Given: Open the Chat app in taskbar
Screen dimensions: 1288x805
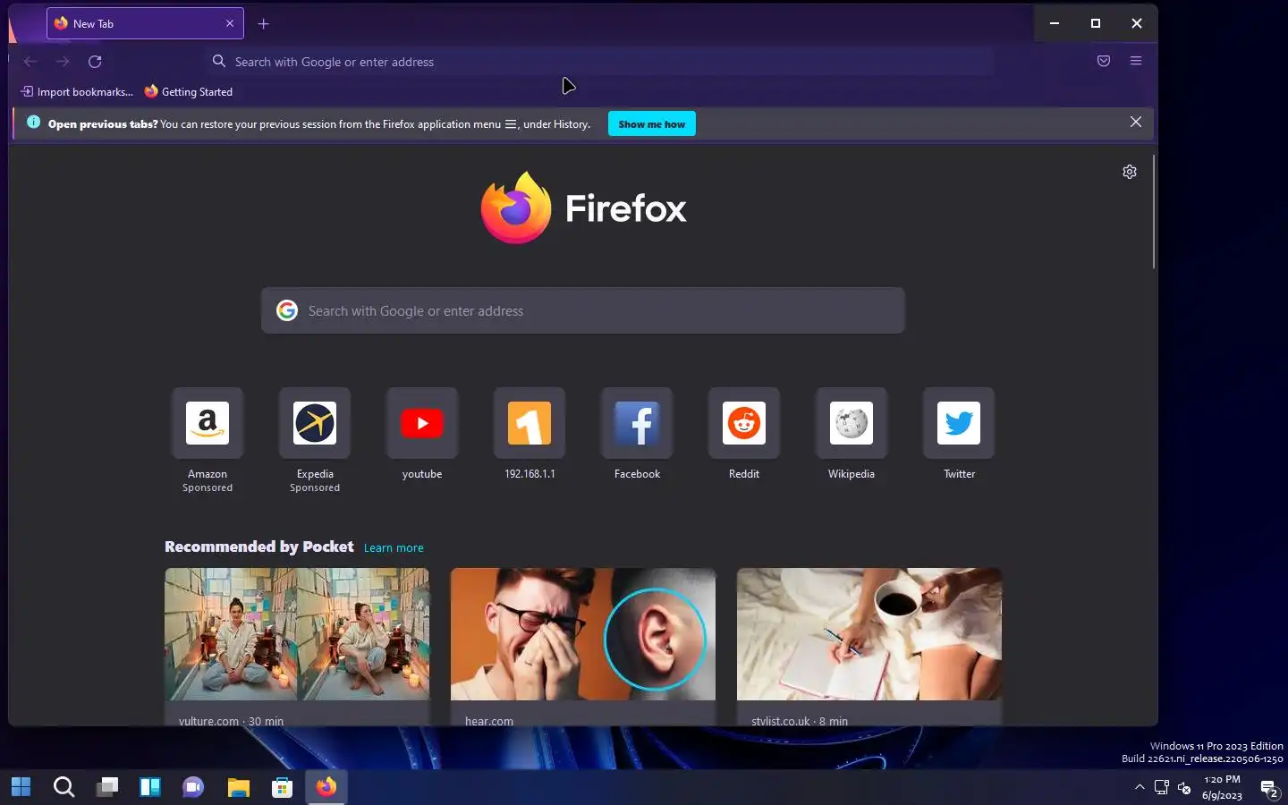Looking at the screenshot, I should coord(193,787).
